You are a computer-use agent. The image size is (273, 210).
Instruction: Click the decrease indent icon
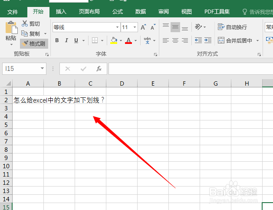point(198,40)
